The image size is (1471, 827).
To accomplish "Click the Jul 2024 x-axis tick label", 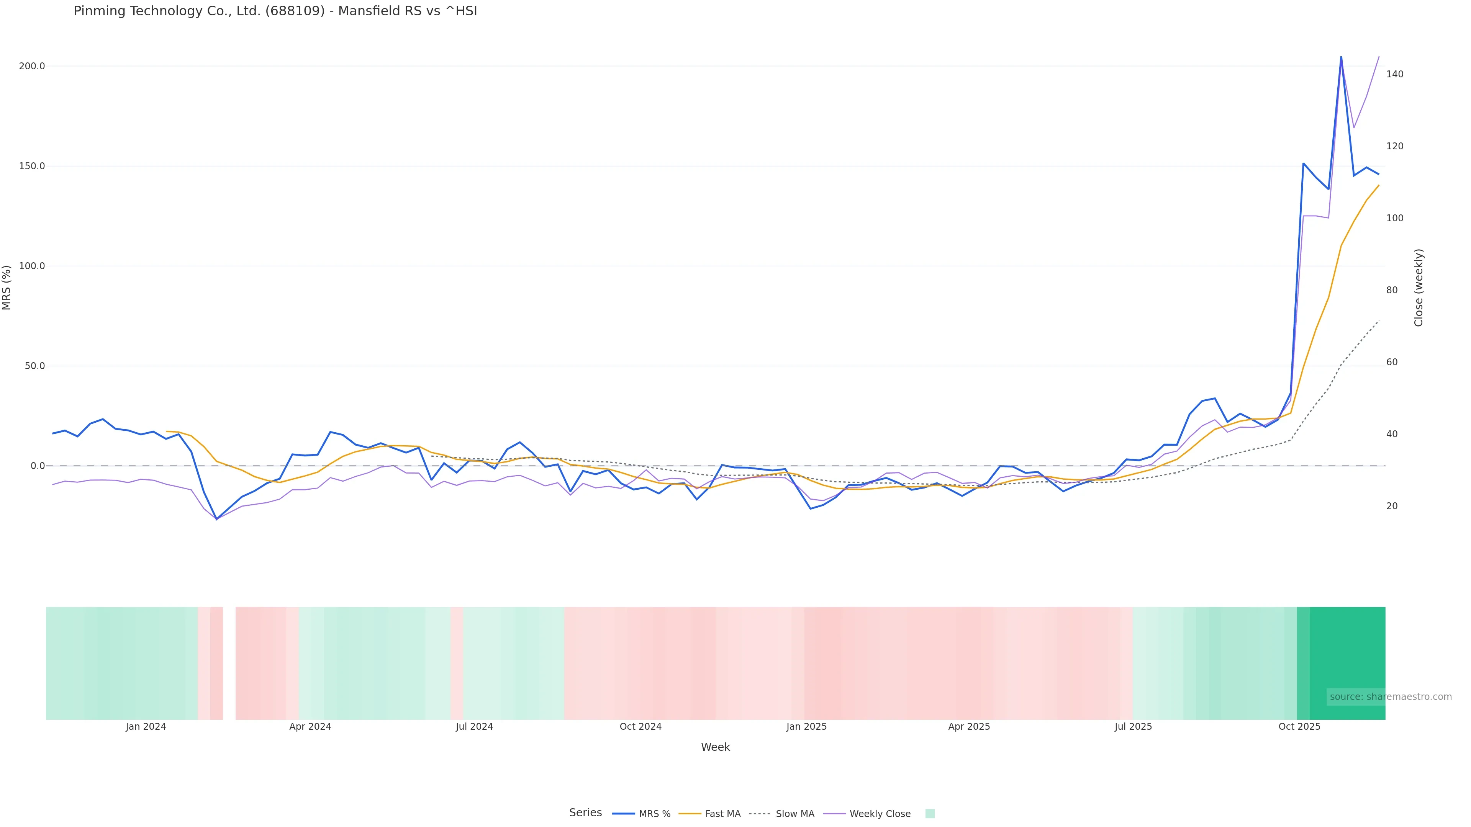I will [475, 727].
